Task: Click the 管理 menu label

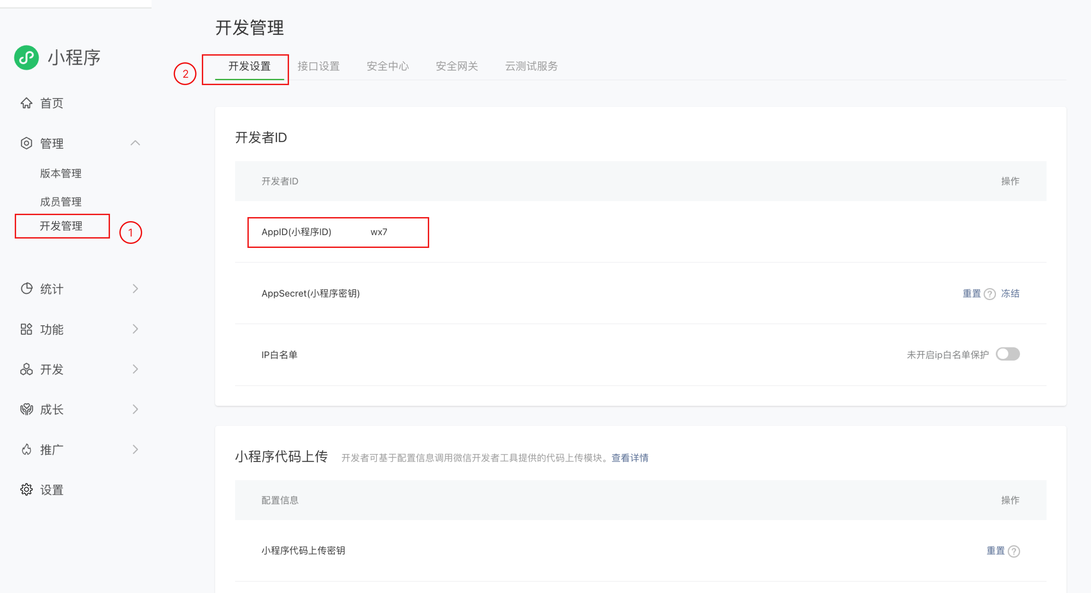Action: point(52,143)
